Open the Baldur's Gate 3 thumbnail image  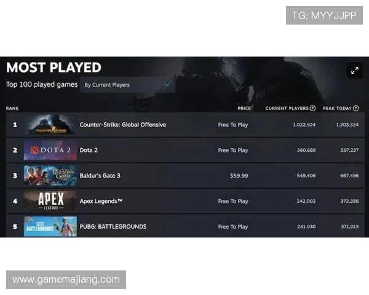[50, 176]
